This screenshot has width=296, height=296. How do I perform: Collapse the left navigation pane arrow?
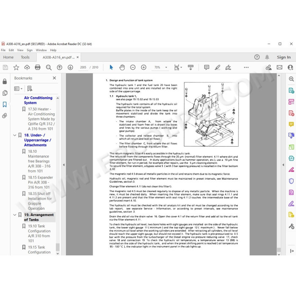(x=64, y=165)
